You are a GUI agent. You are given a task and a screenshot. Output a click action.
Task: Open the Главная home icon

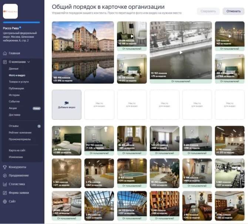[5, 53]
